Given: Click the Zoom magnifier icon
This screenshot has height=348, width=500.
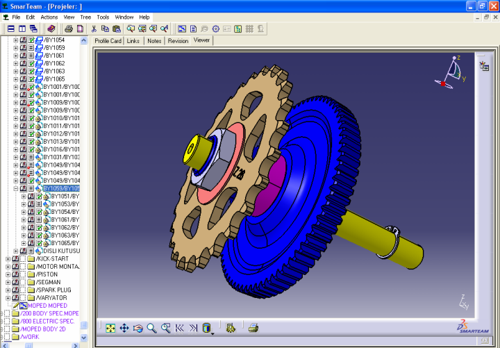Looking at the screenshot, I should coord(151,328).
